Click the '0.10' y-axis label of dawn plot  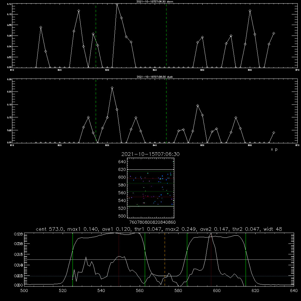pyautogui.click(x=9, y=14)
